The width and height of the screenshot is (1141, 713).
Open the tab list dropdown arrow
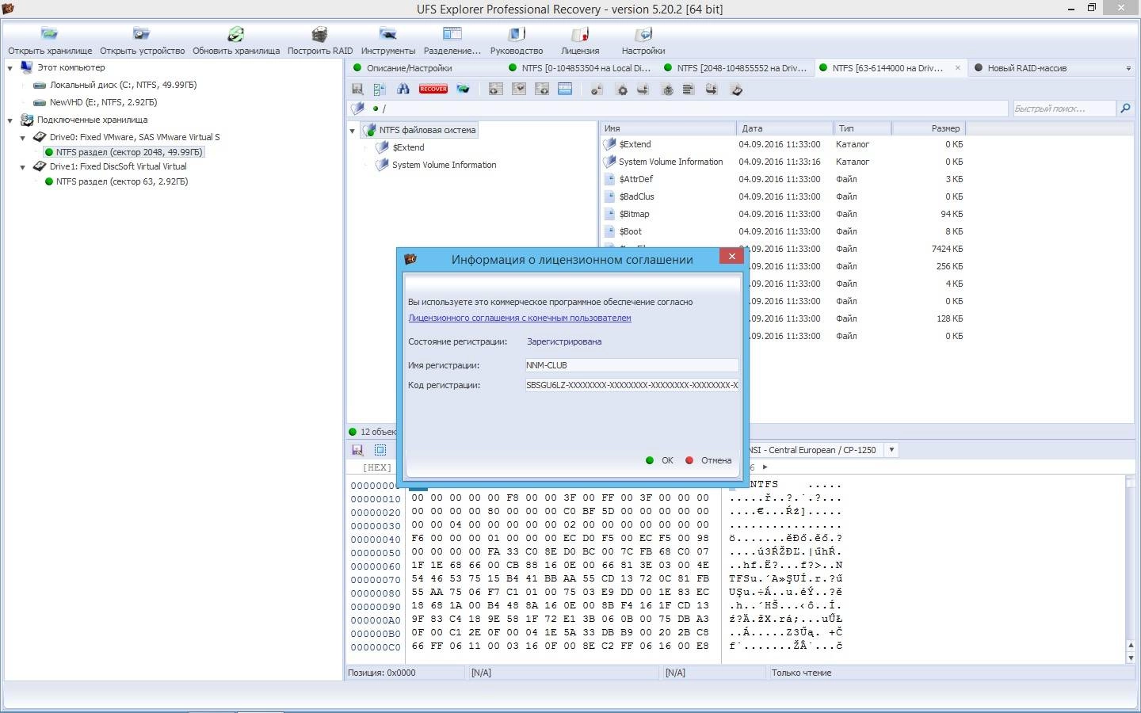tap(1128, 69)
